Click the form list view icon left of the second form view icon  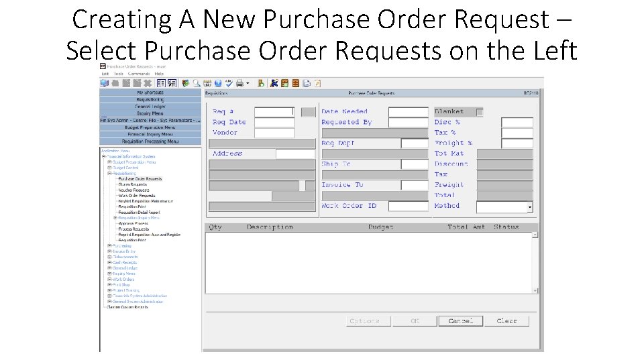[x=161, y=83]
